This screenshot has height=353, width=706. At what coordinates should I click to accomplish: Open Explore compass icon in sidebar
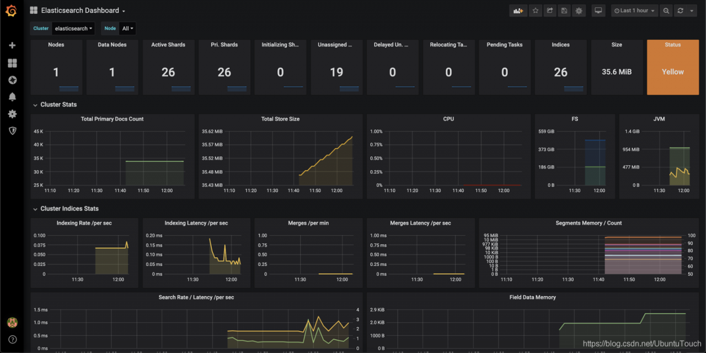tap(12, 80)
